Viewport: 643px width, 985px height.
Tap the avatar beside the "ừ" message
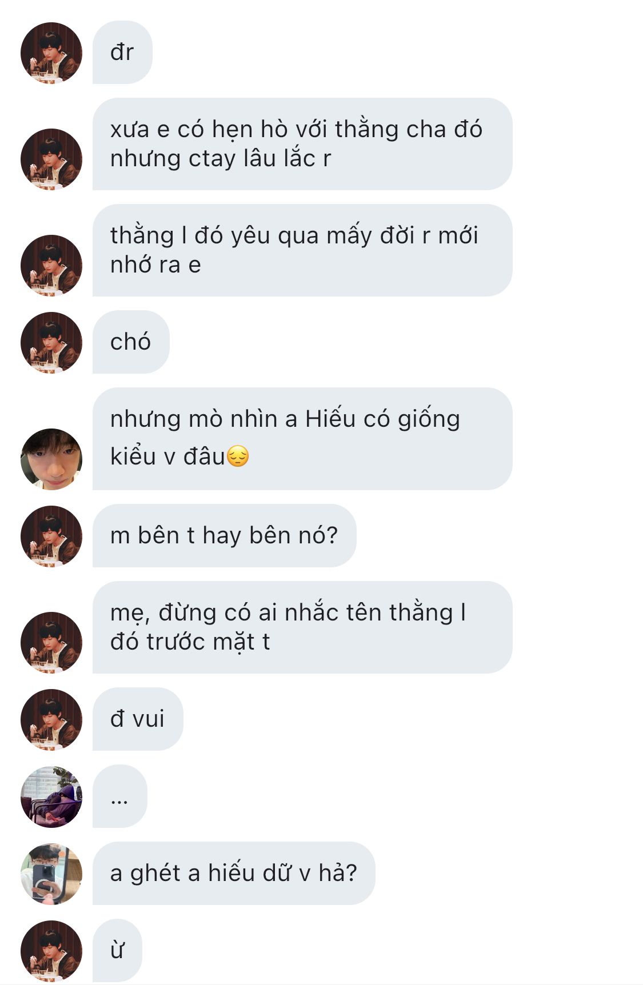pyautogui.click(x=51, y=951)
